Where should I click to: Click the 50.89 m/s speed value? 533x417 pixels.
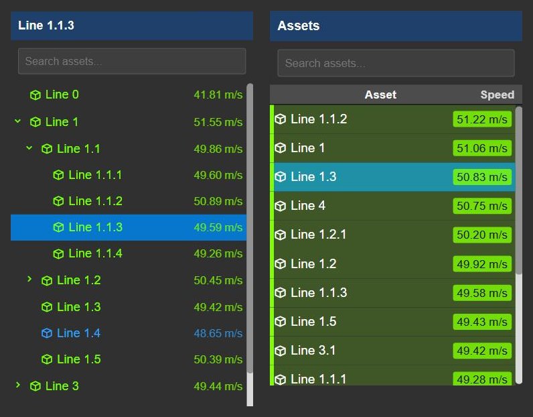point(218,201)
